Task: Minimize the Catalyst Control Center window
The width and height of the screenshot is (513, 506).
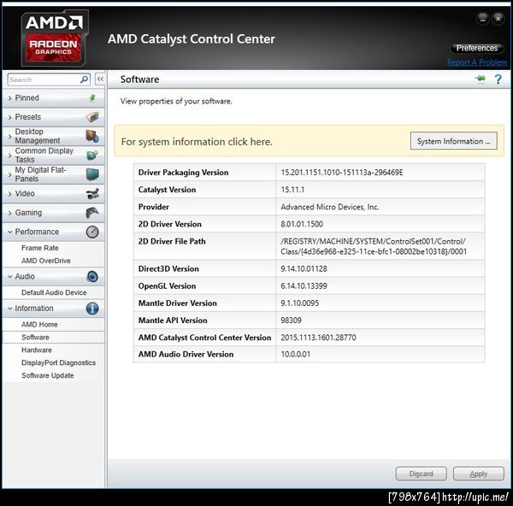Action: click(x=482, y=19)
